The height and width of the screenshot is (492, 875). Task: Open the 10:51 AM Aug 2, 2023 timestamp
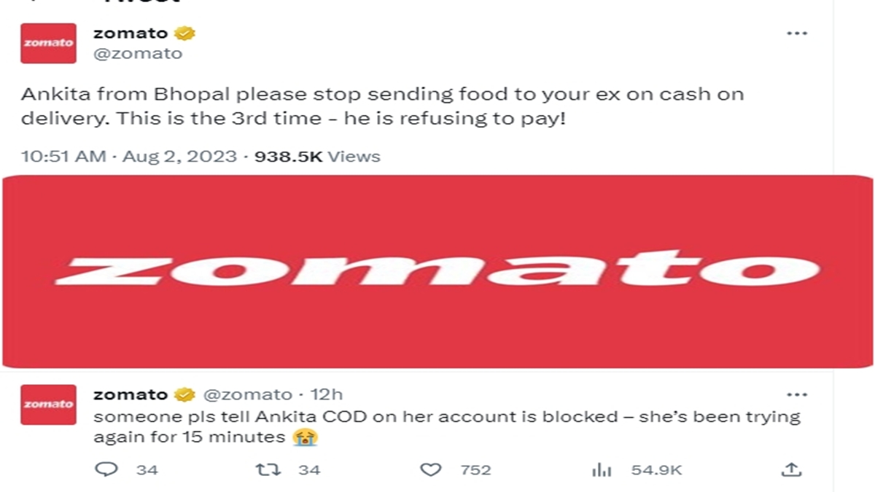point(128,156)
